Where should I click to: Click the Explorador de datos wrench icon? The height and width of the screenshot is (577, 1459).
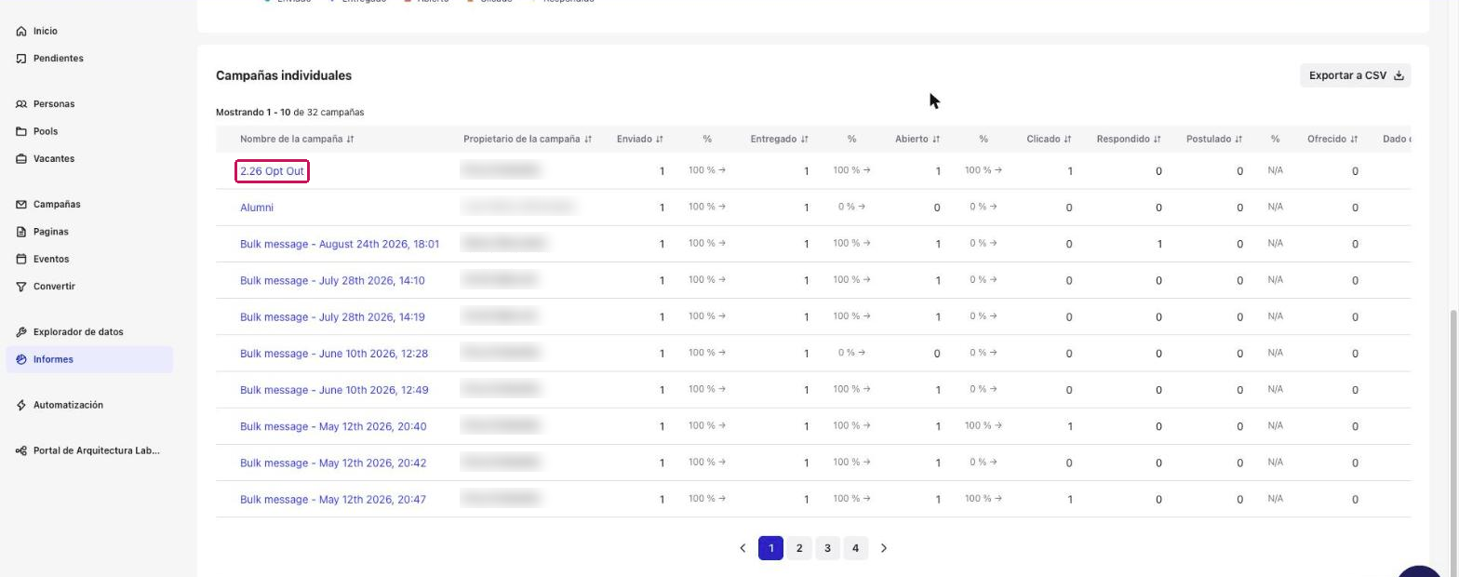pyautogui.click(x=21, y=332)
